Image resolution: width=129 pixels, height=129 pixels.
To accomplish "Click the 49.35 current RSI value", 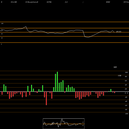I will [119, 32].
